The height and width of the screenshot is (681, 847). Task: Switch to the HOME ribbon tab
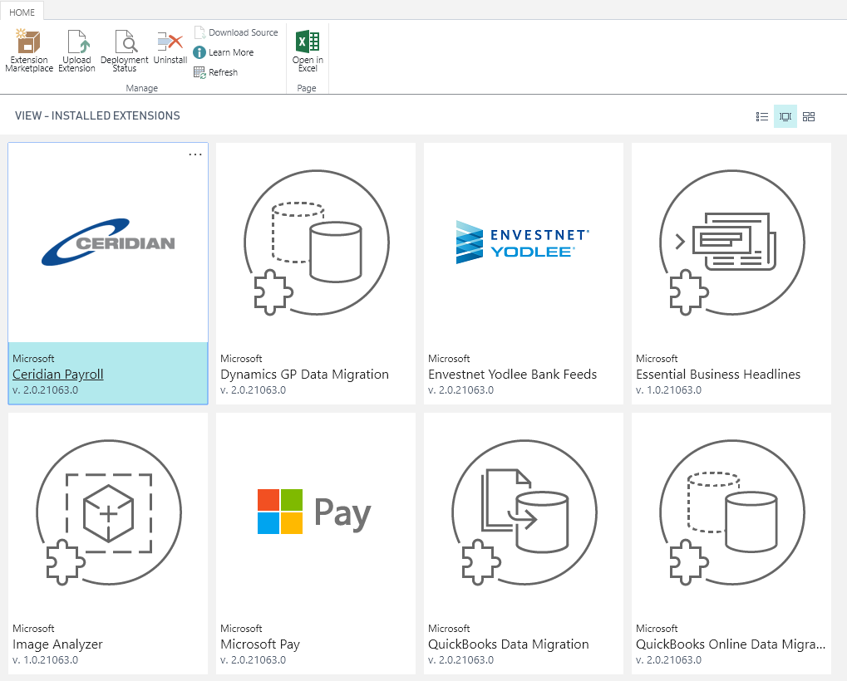22,12
